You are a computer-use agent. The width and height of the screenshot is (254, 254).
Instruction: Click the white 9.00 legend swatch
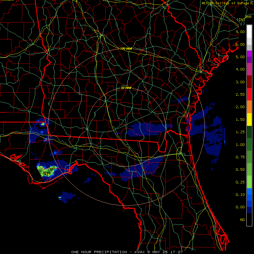click(249, 31)
